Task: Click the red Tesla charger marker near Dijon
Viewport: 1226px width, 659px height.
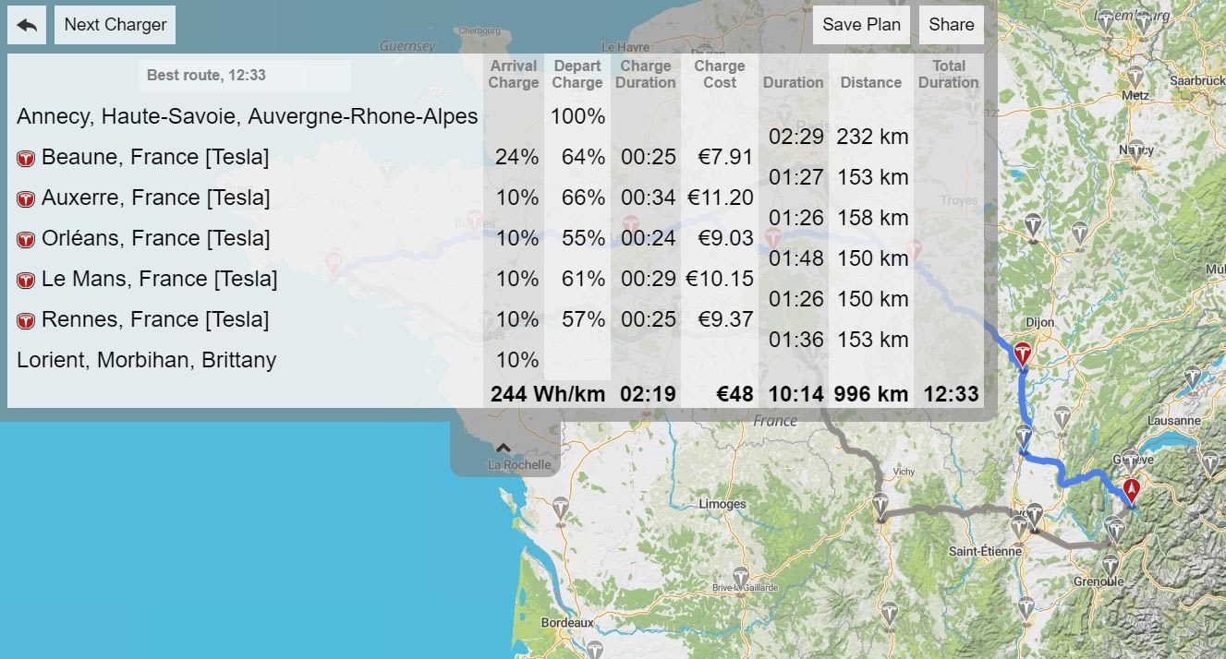Action: click(x=1023, y=353)
